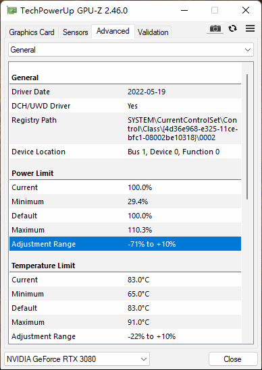Click the refresh arrows icon
262x370 pixels.
pyautogui.click(x=233, y=28)
